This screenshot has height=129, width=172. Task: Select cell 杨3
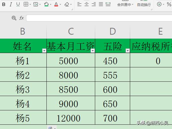click(x=23, y=89)
